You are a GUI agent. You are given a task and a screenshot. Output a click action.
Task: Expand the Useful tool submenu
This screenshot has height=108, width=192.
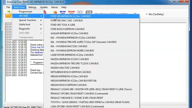(x=28, y=24)
